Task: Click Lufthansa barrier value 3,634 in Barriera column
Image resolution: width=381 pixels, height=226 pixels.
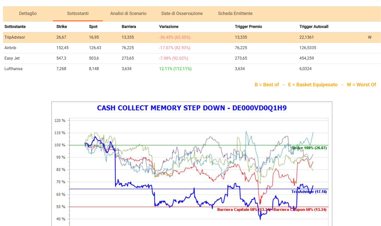Action: coord(127,69)
